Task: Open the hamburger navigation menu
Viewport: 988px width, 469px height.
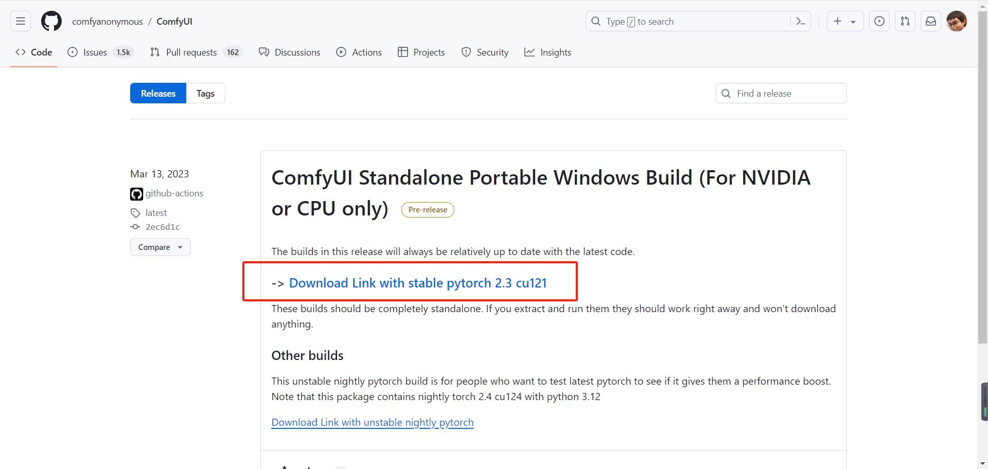Action: click(21, 21)
